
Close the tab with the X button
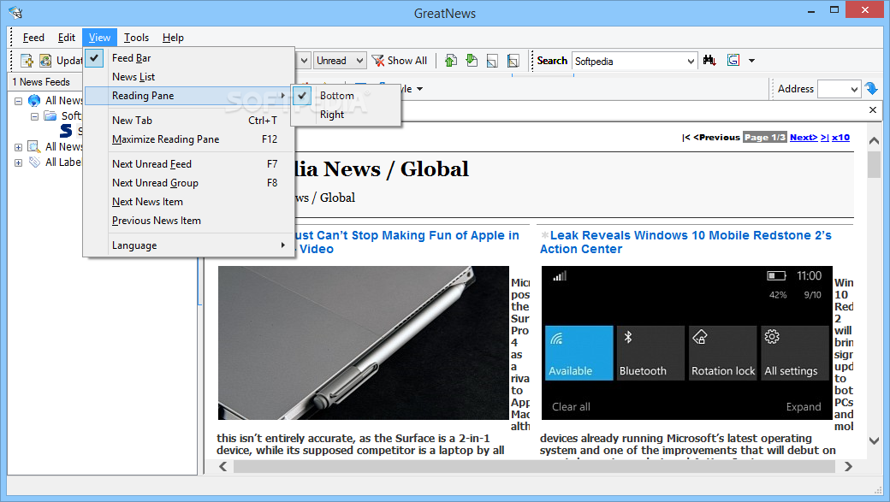[873, 110]
